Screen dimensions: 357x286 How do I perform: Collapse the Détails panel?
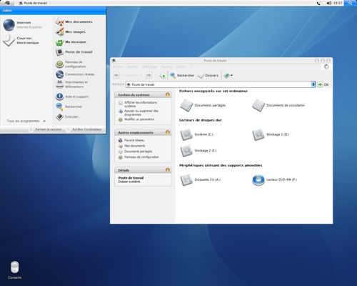[x=168, y=170]
